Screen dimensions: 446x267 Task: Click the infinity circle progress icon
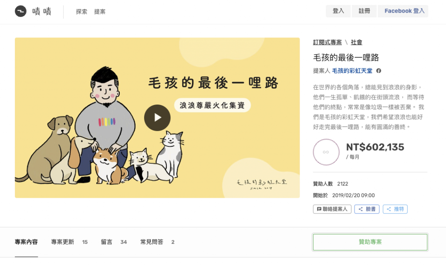pos(326,152)
